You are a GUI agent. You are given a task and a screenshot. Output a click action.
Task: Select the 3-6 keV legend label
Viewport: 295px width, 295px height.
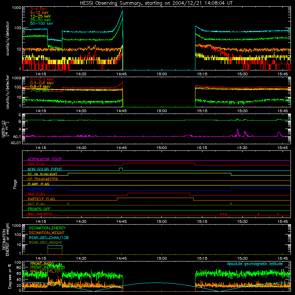[38, 9]
